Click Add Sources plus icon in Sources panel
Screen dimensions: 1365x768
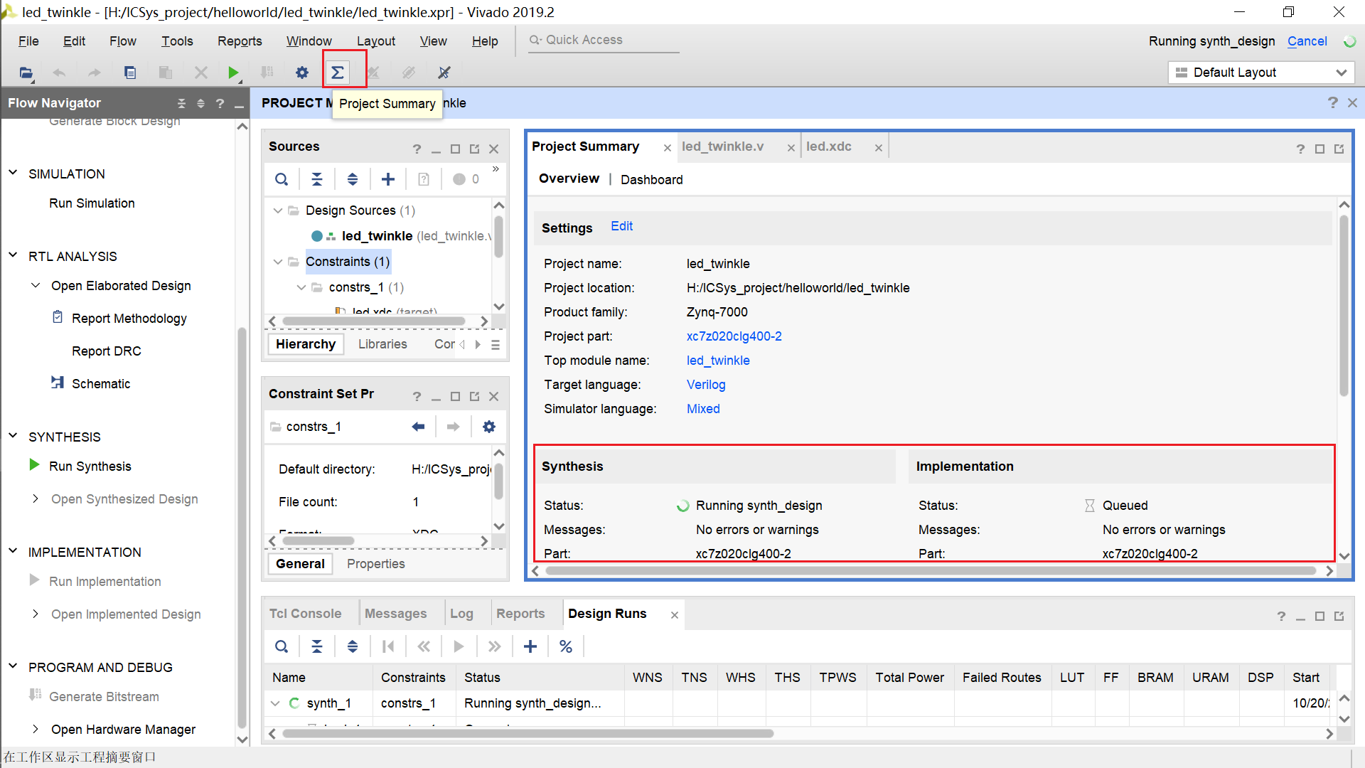pos(388,179)
